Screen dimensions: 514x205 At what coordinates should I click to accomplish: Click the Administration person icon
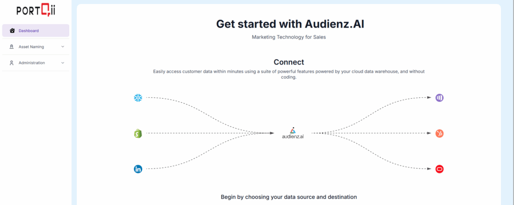pos(12,63)
